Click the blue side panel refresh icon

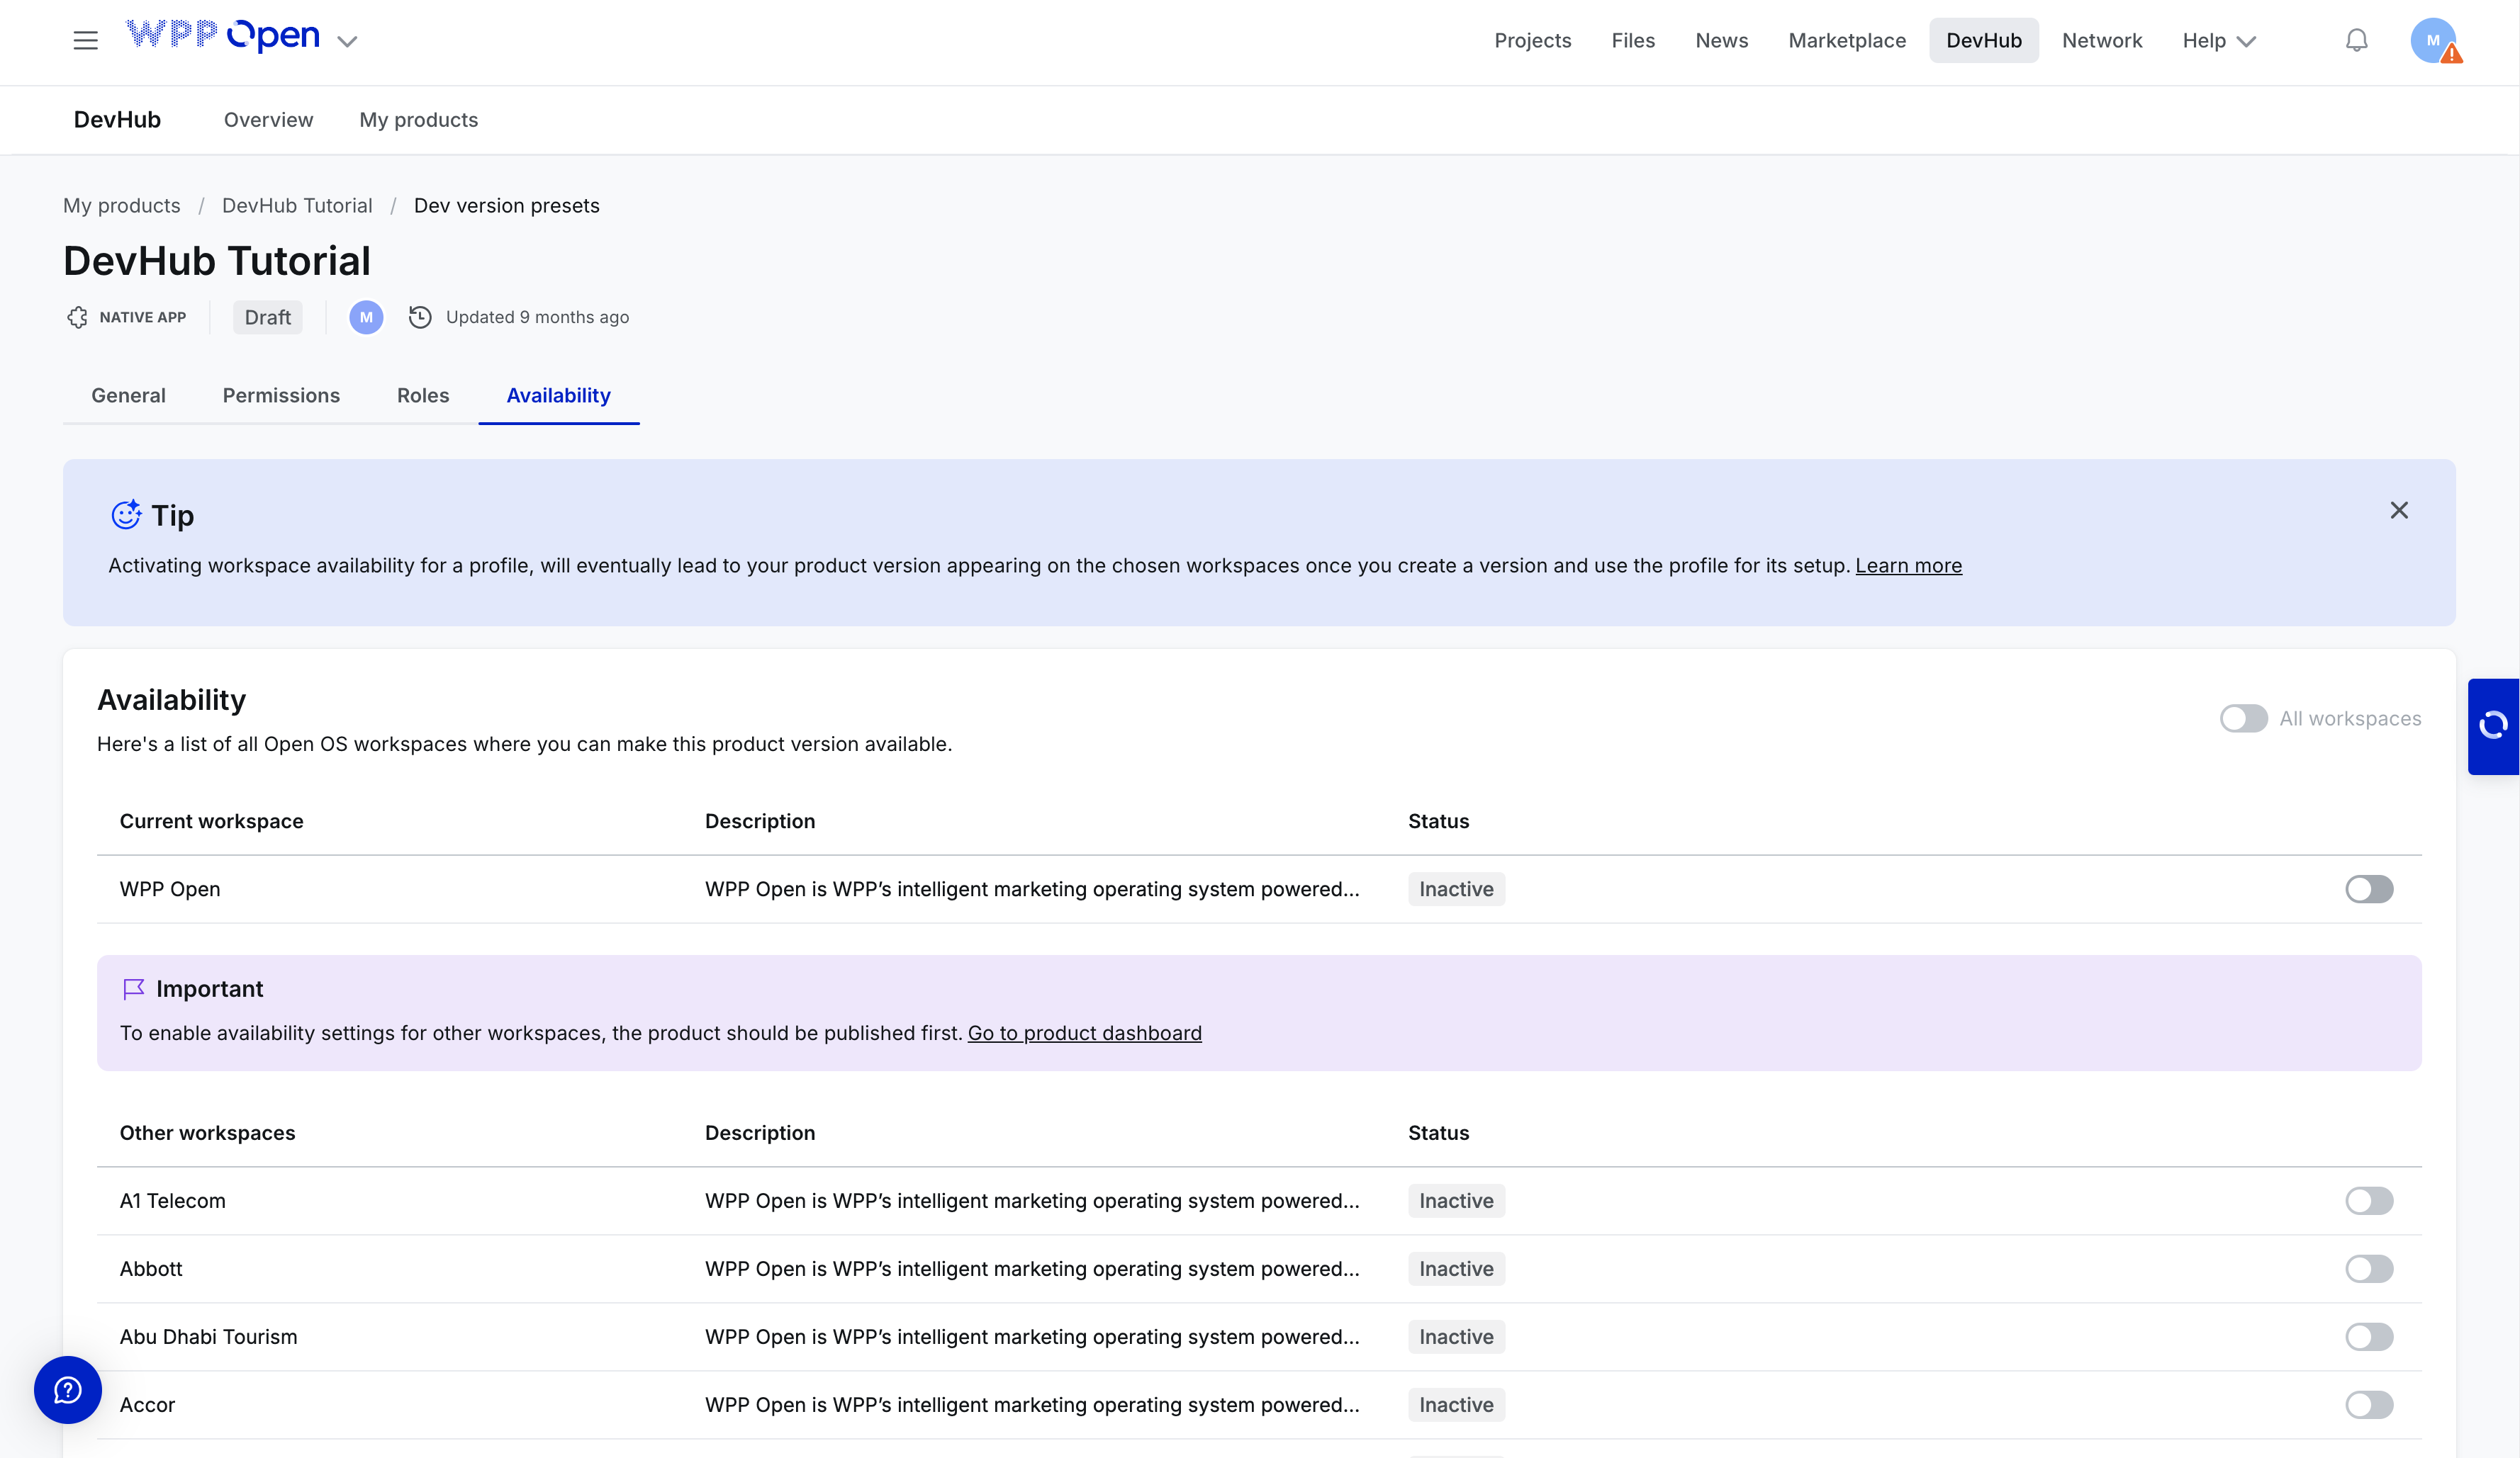tap(2493, 725)
